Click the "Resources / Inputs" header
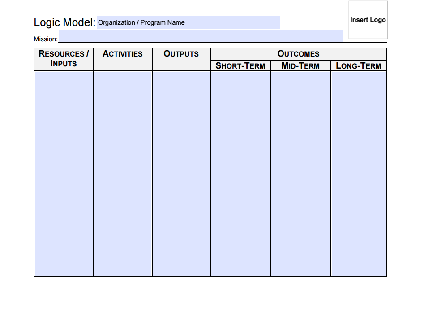The height and width of the screenshot is (326, 424). point(64,58)
